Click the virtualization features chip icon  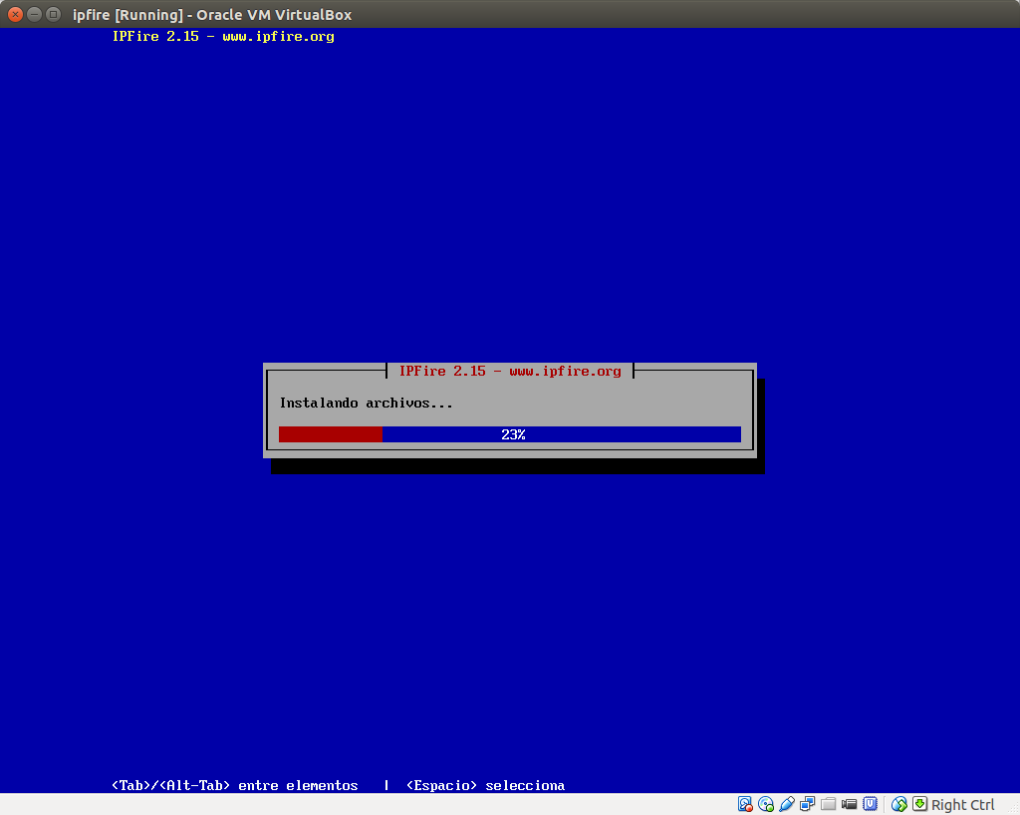point(870,803)
